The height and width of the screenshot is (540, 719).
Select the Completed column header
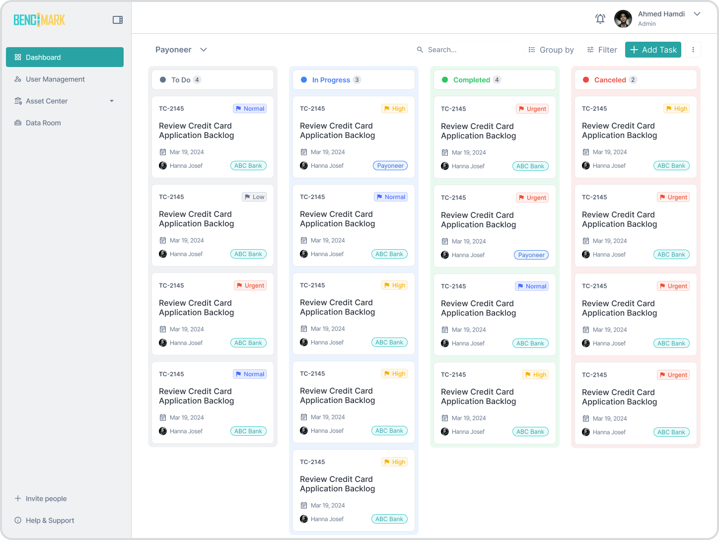point(495,80)
